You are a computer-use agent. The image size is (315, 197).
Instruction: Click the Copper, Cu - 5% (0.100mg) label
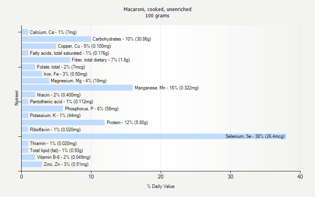(84, 46)
